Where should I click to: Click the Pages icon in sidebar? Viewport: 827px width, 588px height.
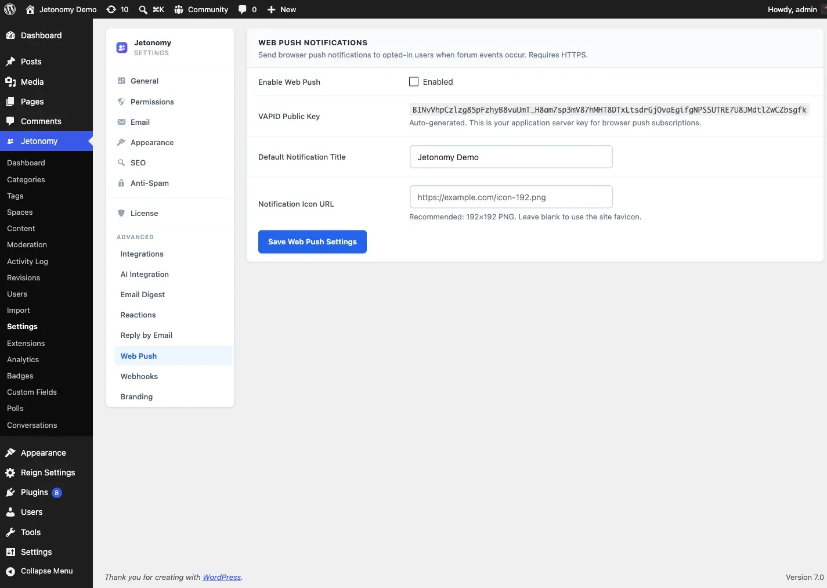[10, 102]
